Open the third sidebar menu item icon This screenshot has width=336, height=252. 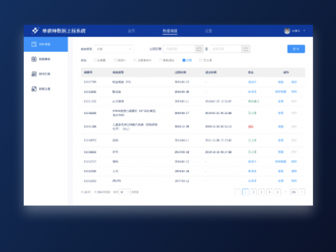(34, 74)
